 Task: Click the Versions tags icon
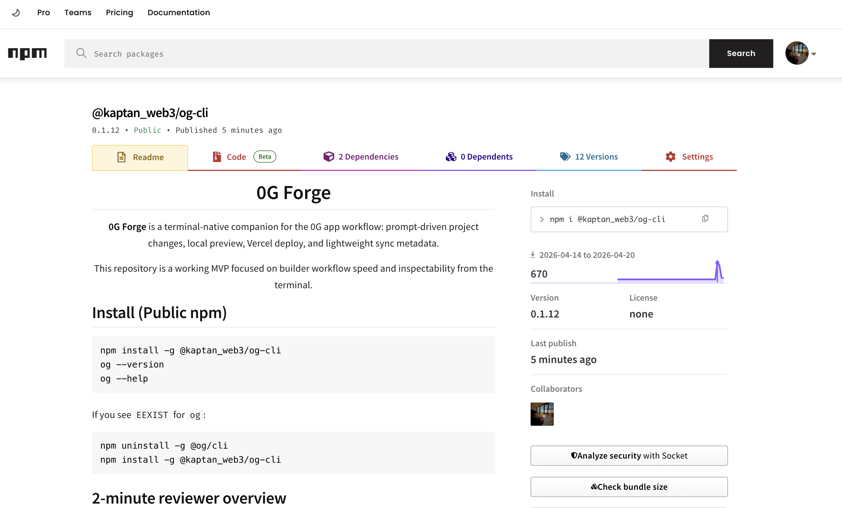click(565, 157)
